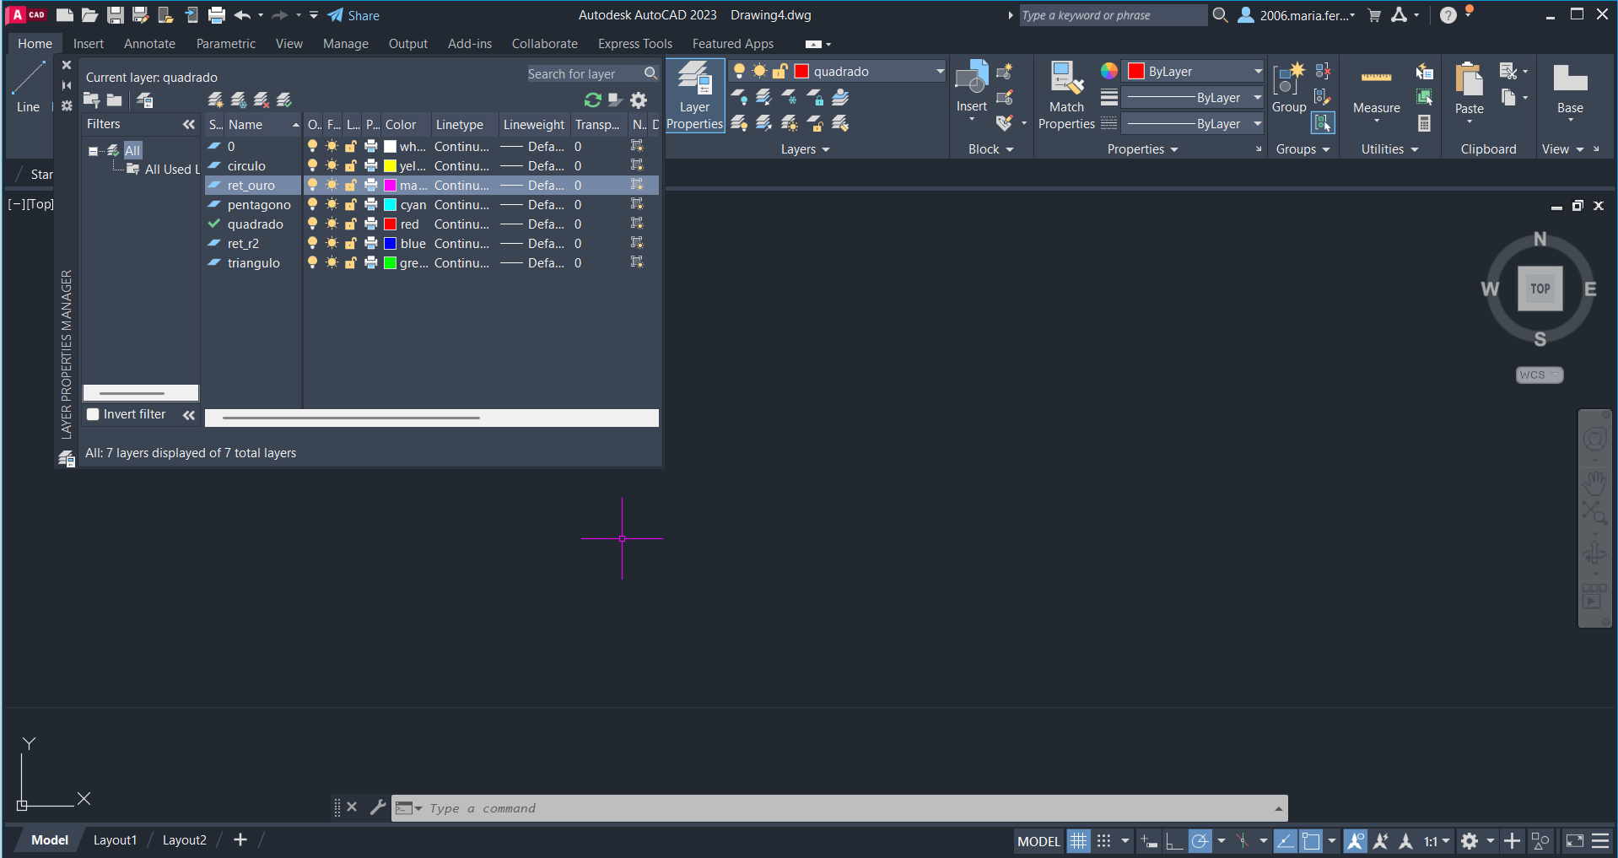Activate the Match Properties tool
The height and width of the screenshot is (858, 1618).
(x=1066, y=95)
